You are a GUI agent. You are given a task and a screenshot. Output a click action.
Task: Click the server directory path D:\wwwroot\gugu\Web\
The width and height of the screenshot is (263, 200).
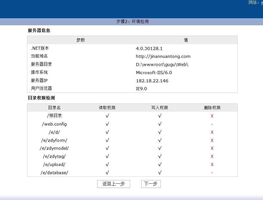(162, 65)
